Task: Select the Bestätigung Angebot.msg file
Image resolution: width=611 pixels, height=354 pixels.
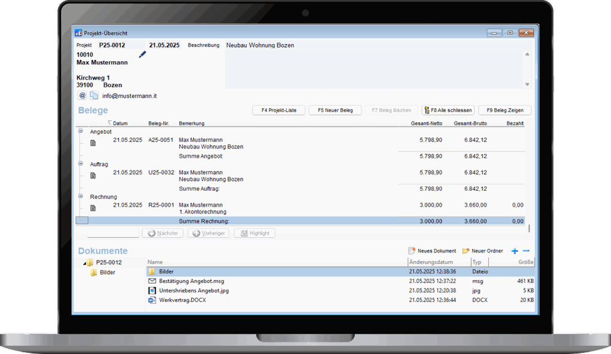Action: coord(191,281)
